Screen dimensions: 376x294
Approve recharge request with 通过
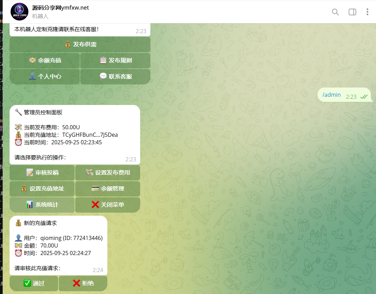pos(34,283)
